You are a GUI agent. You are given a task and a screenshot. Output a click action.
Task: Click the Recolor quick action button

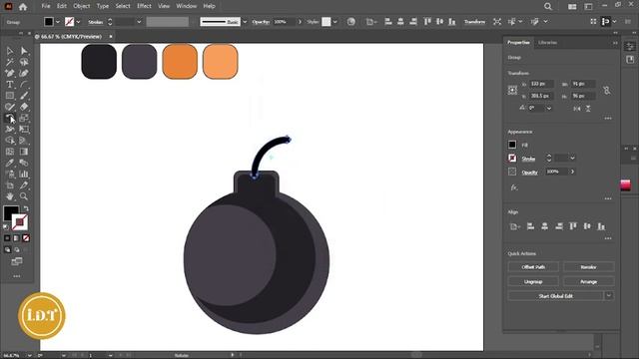(x=588, y=267)
